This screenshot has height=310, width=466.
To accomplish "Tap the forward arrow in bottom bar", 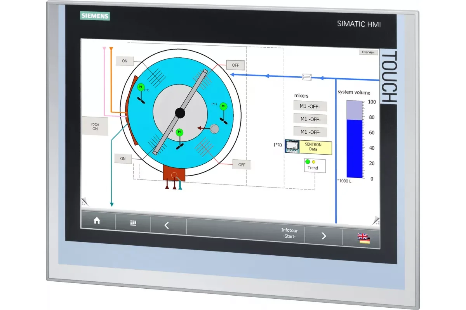I will click(324, 236).
